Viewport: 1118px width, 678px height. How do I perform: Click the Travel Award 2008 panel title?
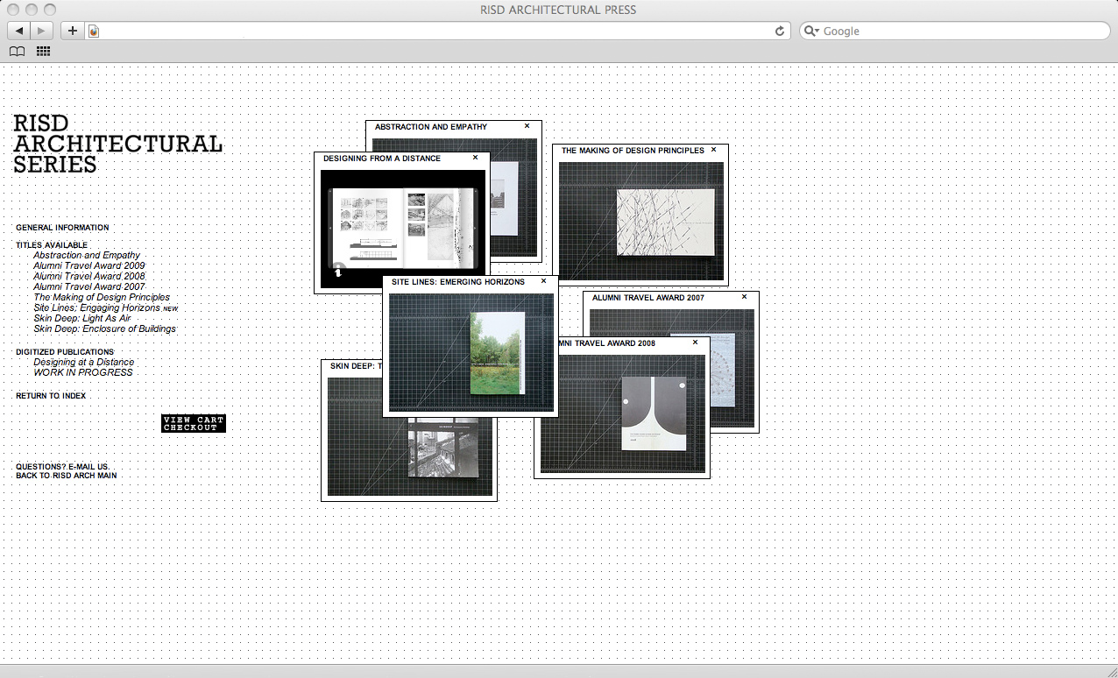[x=607, y=343]
